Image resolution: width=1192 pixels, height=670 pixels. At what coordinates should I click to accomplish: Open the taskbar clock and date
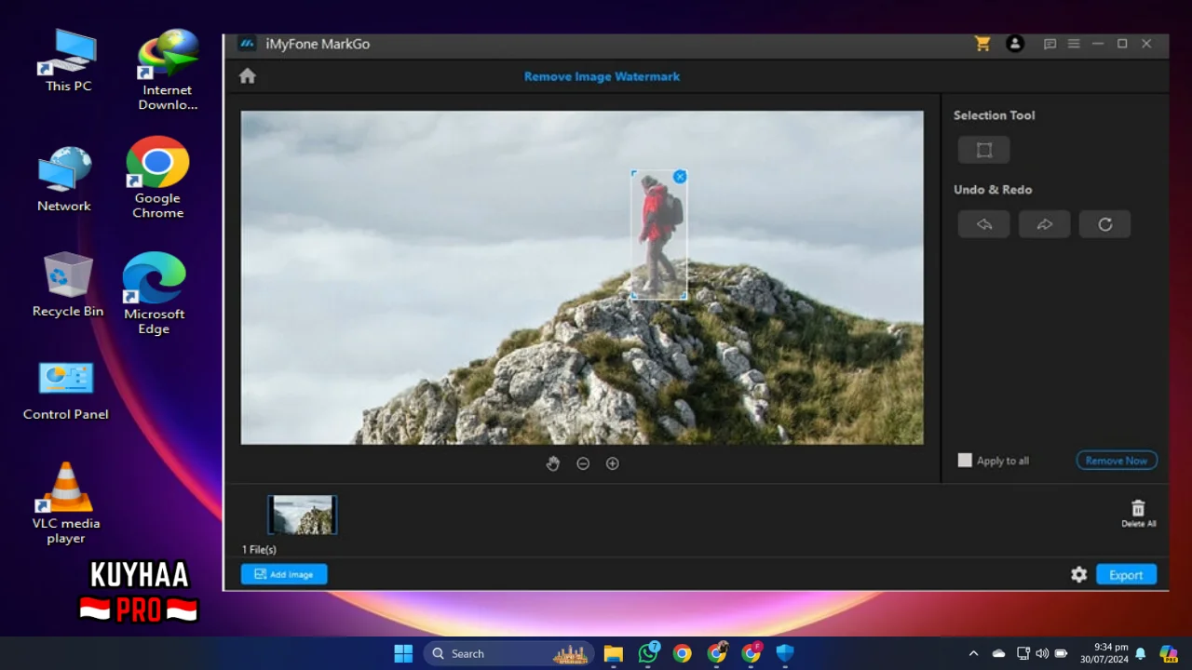tap(1104, 653)
